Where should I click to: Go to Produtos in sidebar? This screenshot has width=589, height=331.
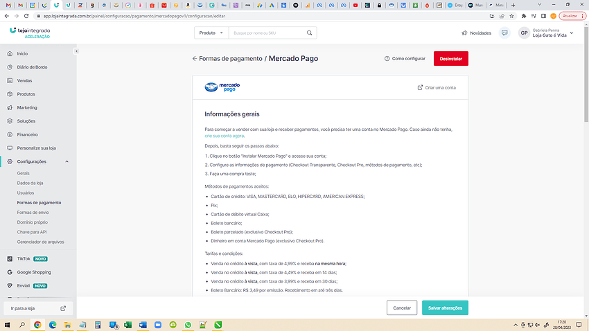(26, 94)
